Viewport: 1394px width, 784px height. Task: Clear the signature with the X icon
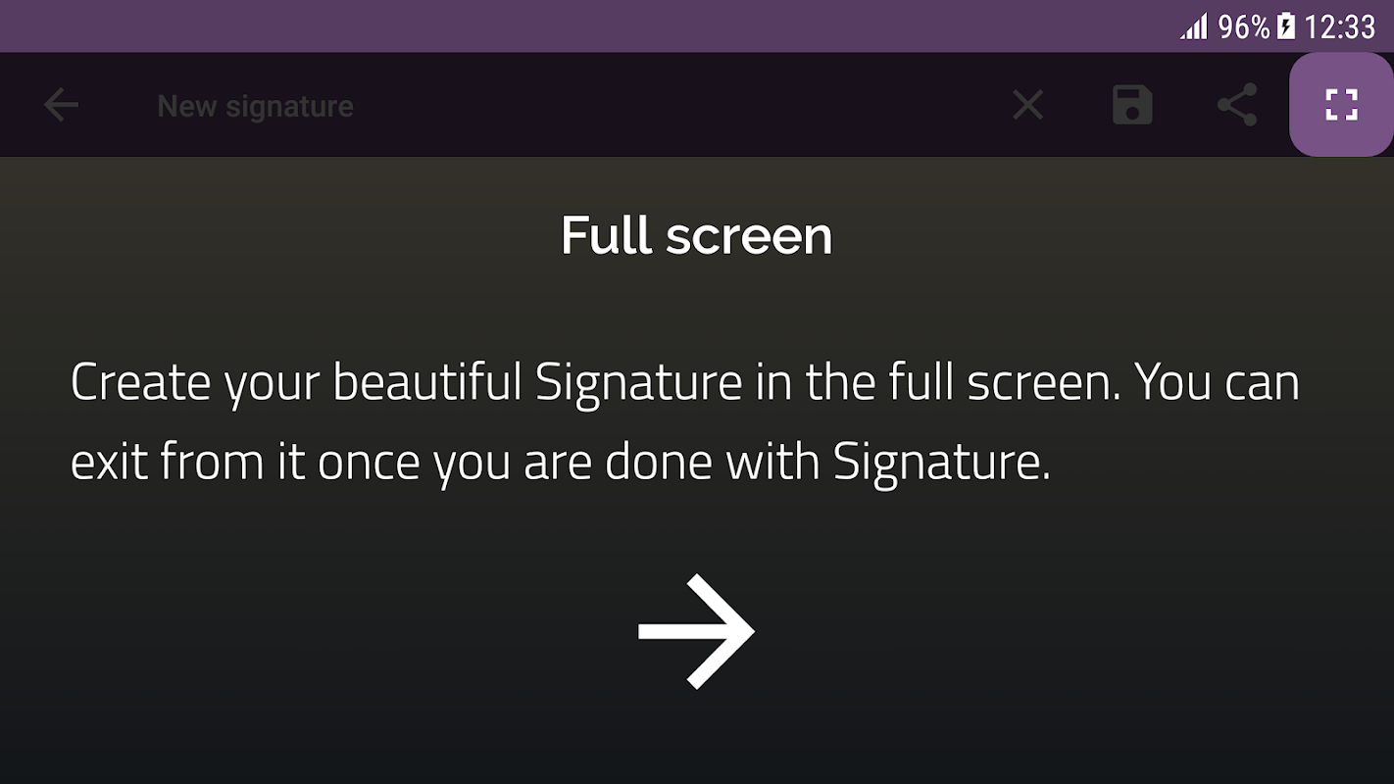1027,105
